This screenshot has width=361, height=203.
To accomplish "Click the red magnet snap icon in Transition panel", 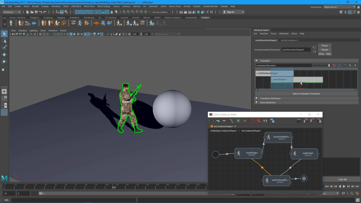I will click(x=334, y=65).
